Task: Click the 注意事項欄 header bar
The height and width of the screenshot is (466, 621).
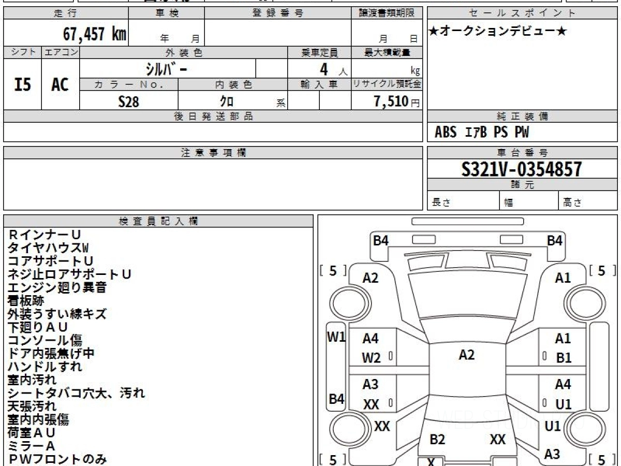Action: (x=213, y=152)
